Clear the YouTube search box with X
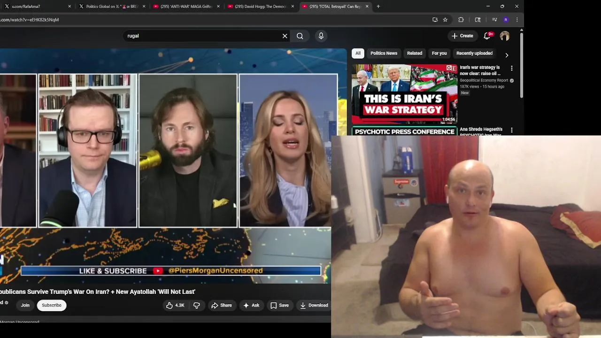Image resolution: width=601 pixels, height=338 pixels. coord(285,36)
